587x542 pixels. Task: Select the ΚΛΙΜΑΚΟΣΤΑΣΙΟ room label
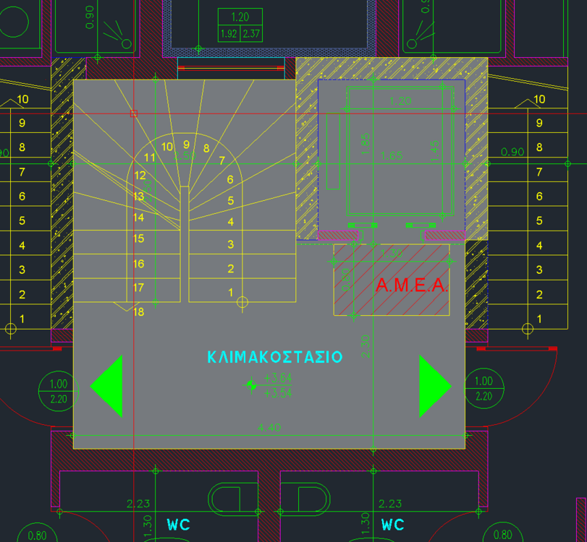pos(275,357)
